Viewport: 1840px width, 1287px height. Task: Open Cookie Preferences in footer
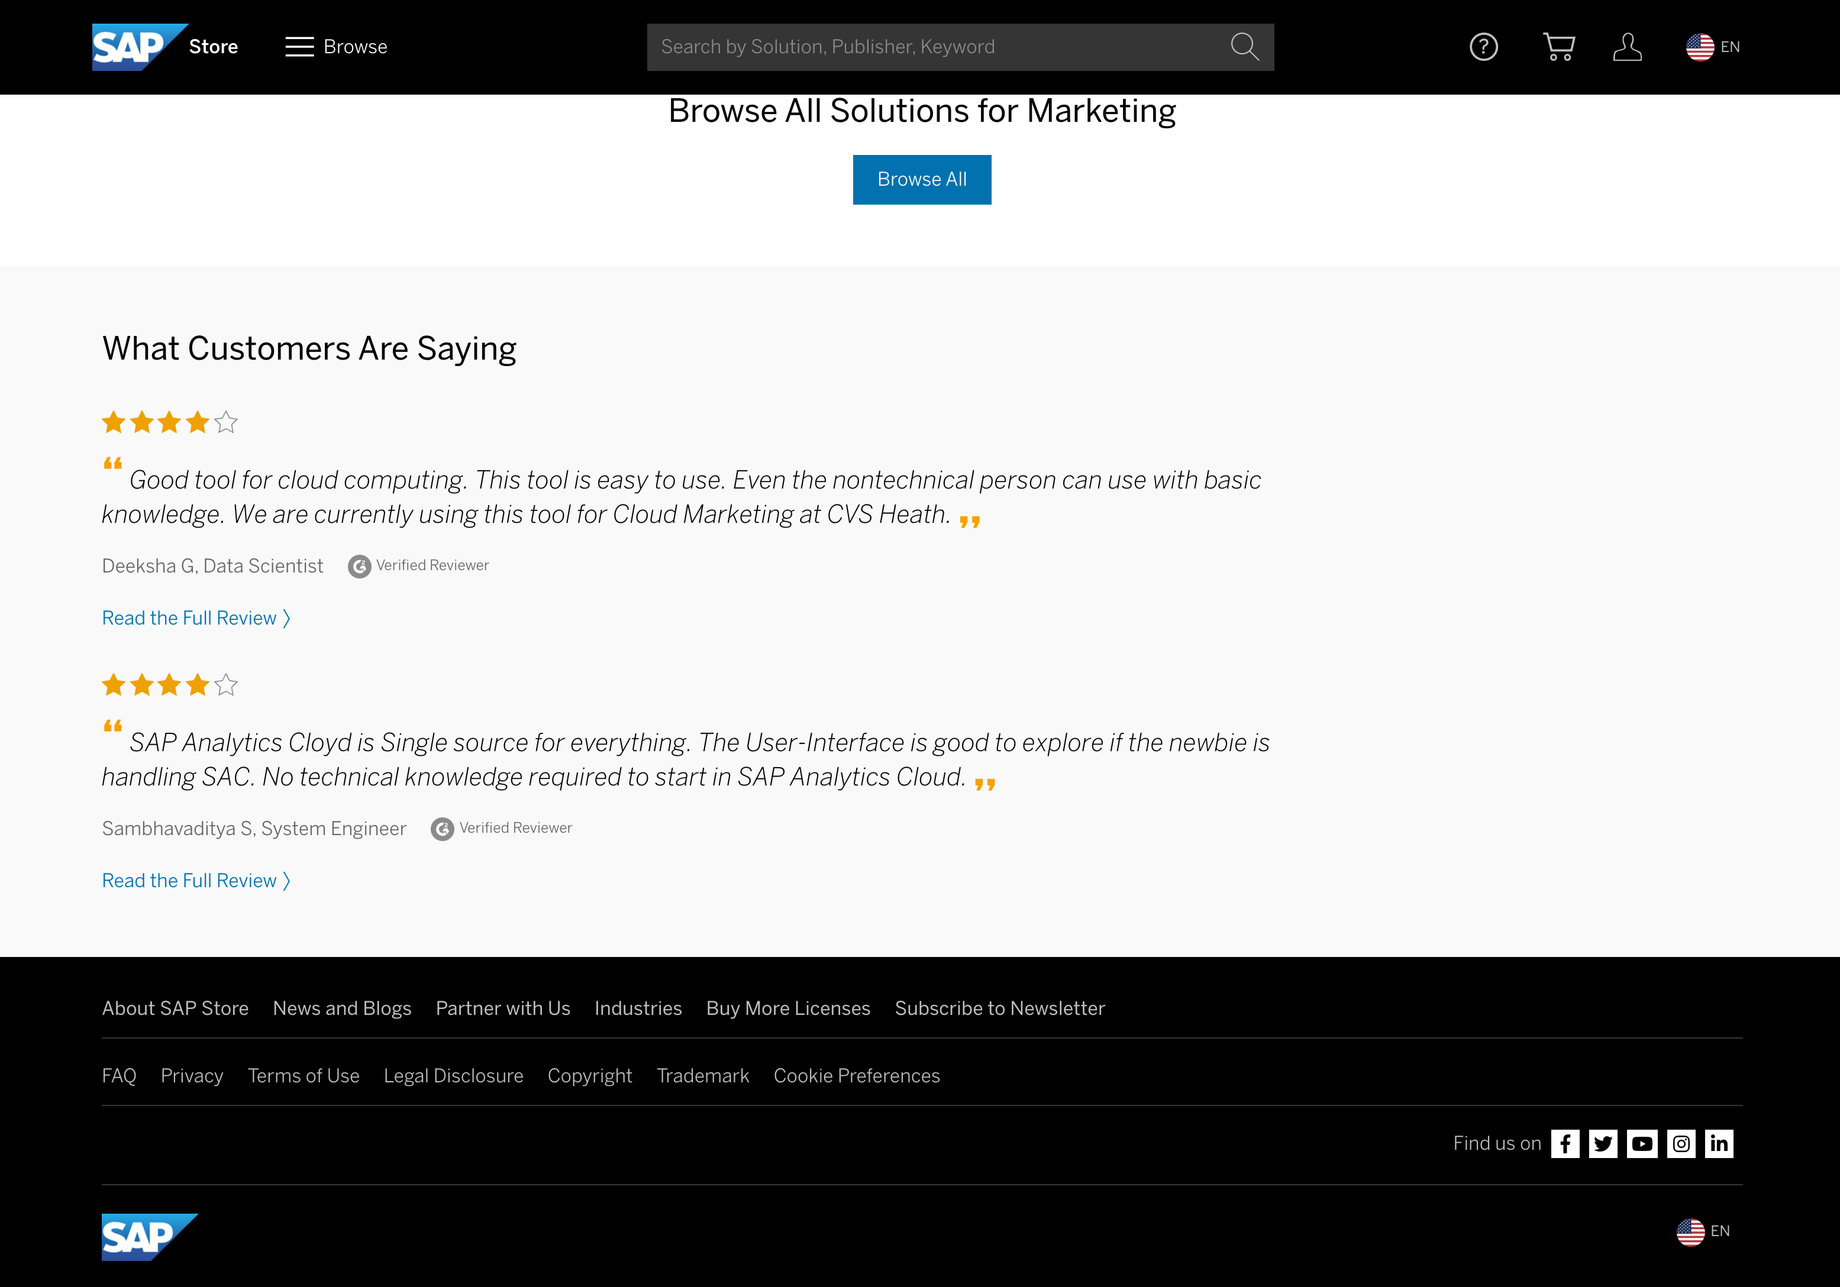tap(856, 1075)
